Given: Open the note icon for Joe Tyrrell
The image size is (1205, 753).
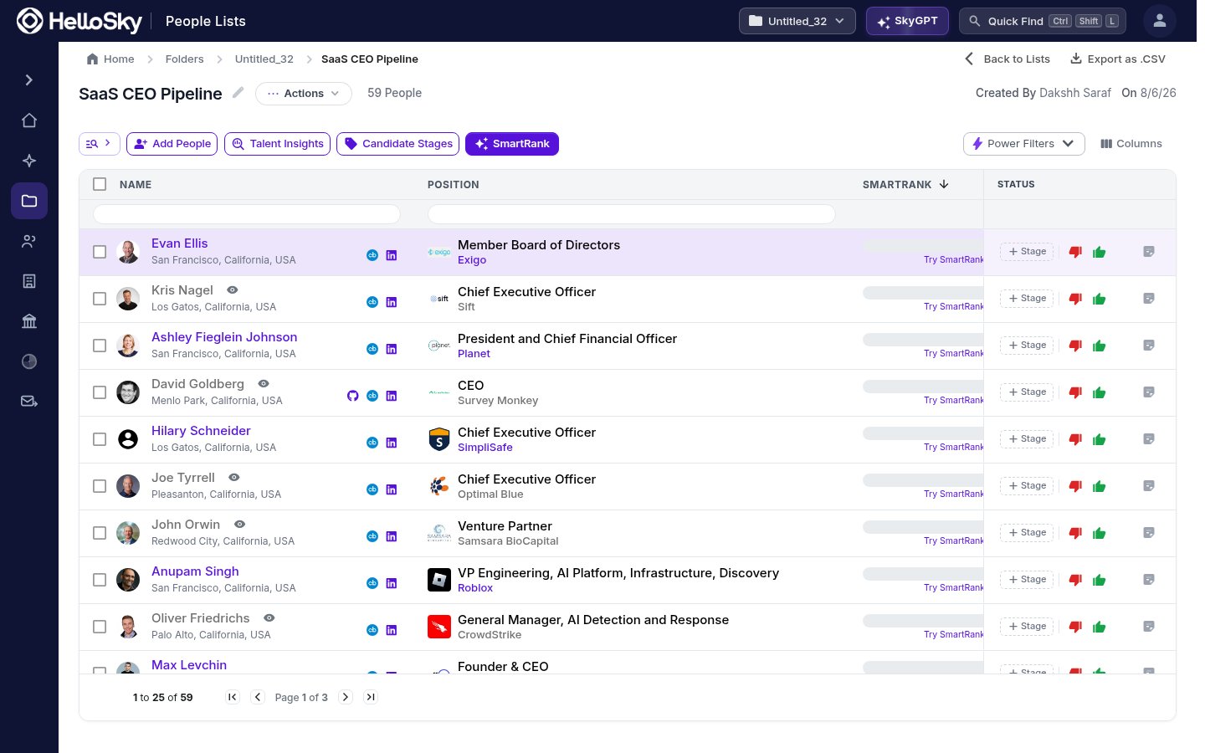Looking at the screenshot, I should click(1149, 486).
